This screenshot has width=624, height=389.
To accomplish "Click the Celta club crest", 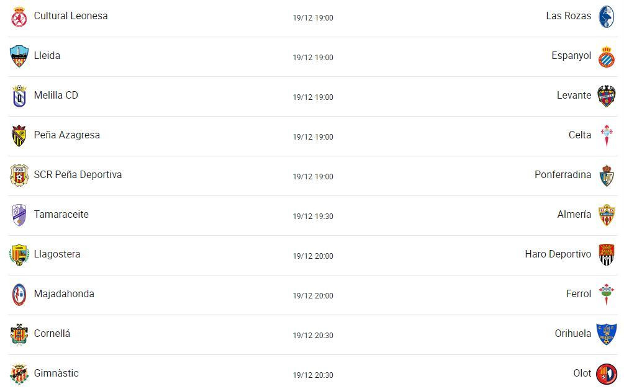I will pos(606,136).
